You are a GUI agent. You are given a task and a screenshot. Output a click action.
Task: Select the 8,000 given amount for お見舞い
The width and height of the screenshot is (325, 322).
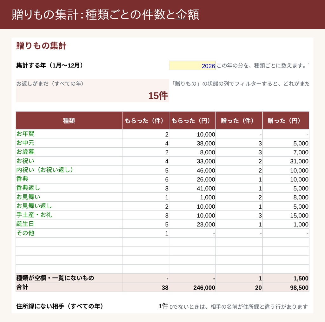click(286, 197)
